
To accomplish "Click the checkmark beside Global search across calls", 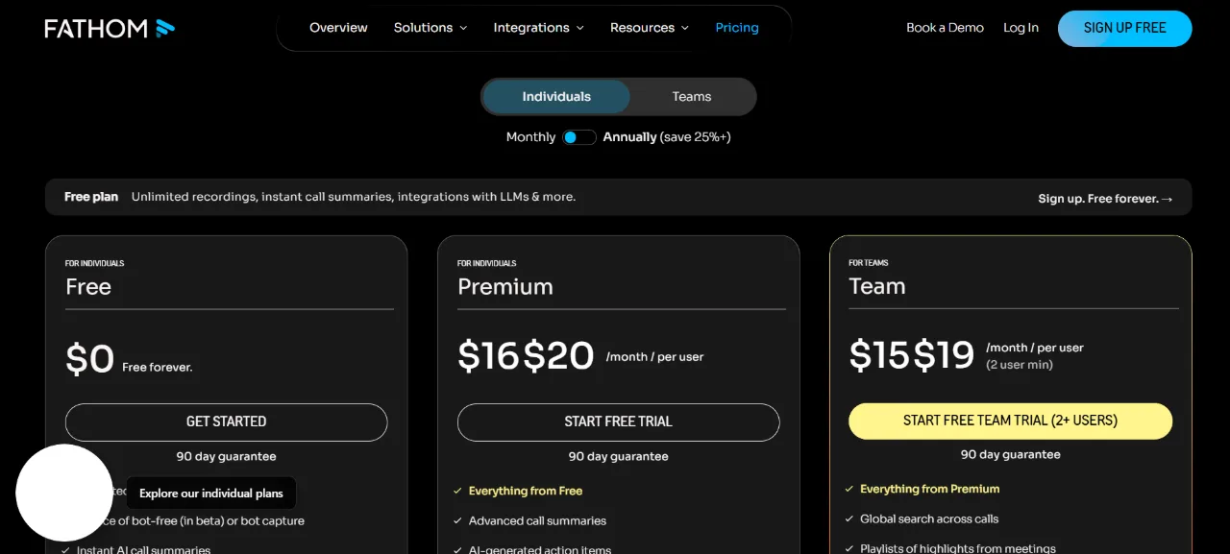I will (849, 518).
